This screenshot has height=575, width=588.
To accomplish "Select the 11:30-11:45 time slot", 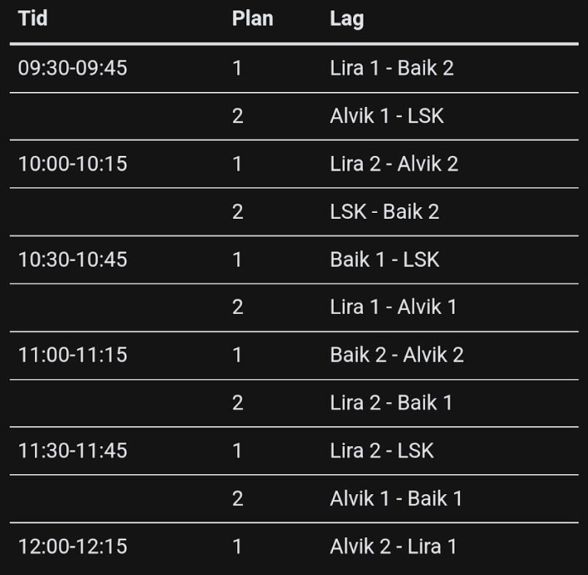I will click(72, 450).
